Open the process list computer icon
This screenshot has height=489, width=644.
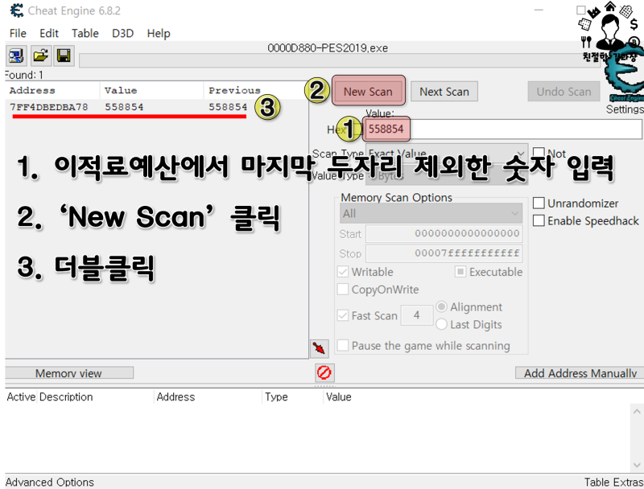tap(16, 55)
